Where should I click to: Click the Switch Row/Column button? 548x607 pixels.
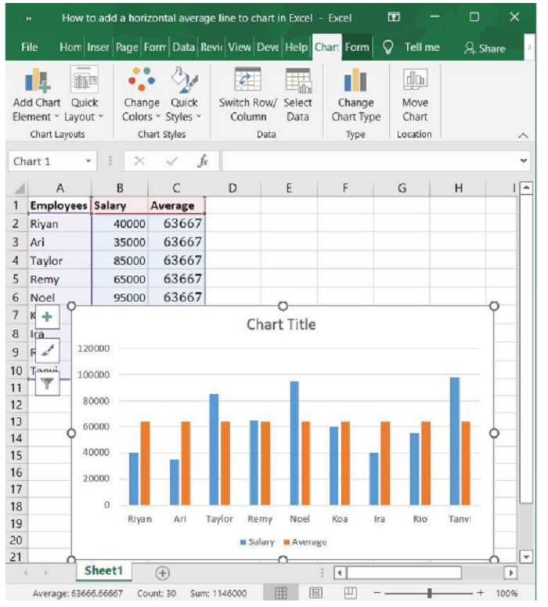(x=248, y=94)
